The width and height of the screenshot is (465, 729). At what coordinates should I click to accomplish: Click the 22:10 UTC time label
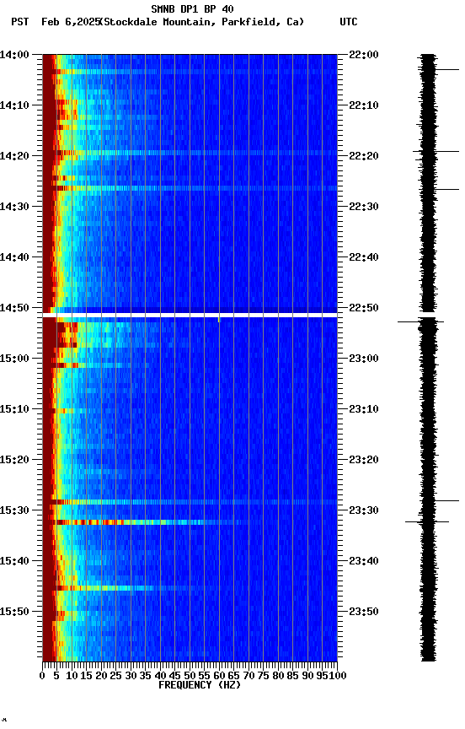coord(364,105)
